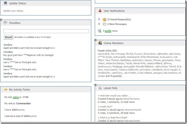The width and height of the screenshot is (187, 124).
Task: Click the Friend Request row bullet marker
Action: 99,19
